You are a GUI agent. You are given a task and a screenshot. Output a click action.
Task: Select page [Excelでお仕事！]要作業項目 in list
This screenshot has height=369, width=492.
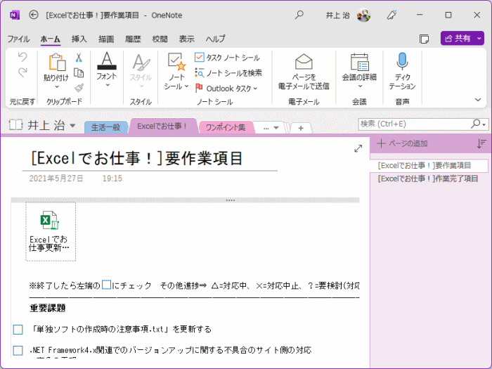429,166
